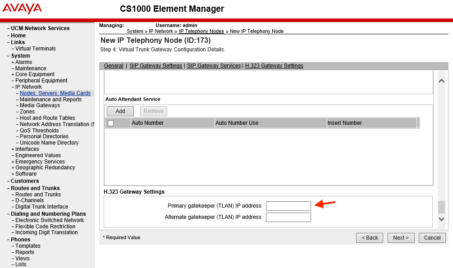Image resolution: width=453 pixels, height=268 pixels.
Task: Open Maintenance and Reports under IP Network
Action: click(x=50, y=100)
